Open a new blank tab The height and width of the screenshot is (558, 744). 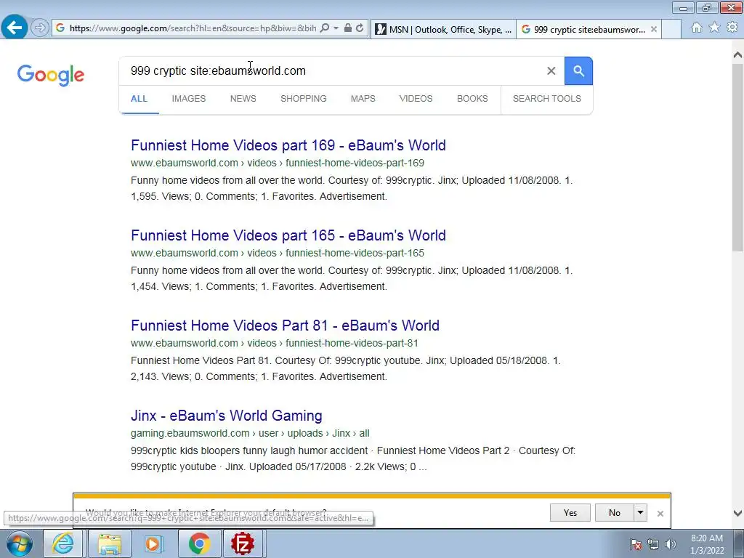(671, 29)
